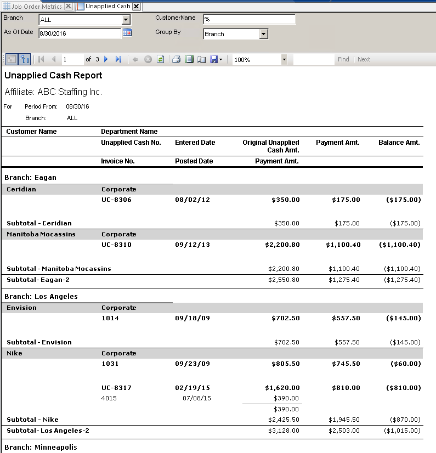Switch to print layout view
The height and width of the screenshot is (453, 436).
click(x=189, y=59)
